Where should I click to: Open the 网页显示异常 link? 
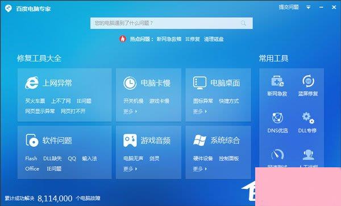pyautogui.click(x=40, y=112)
